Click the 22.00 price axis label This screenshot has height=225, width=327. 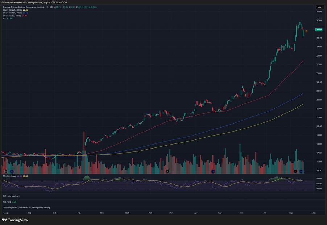pyautogui.click(x=319, y=109)
